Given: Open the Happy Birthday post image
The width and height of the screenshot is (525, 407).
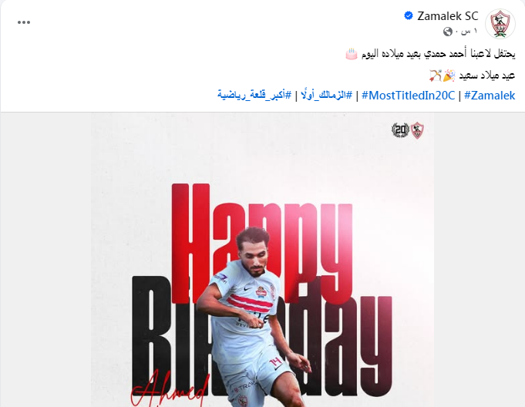Looking at the screenshot, I should 262,260.
